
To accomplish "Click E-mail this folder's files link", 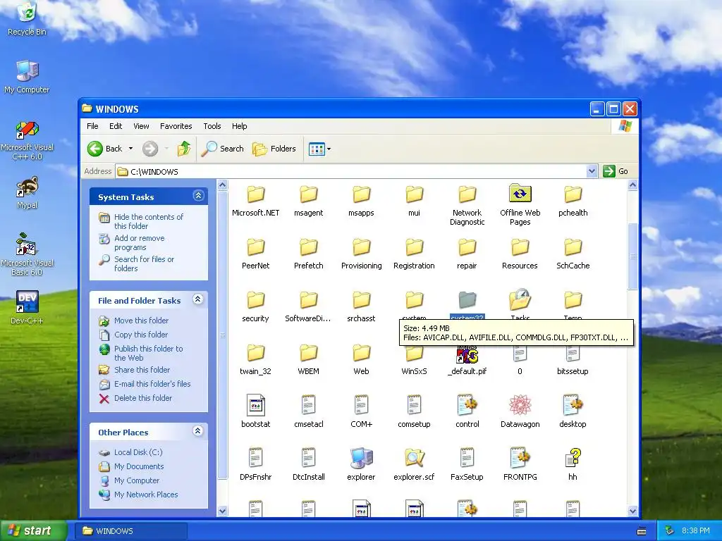I will pos(152,384).
